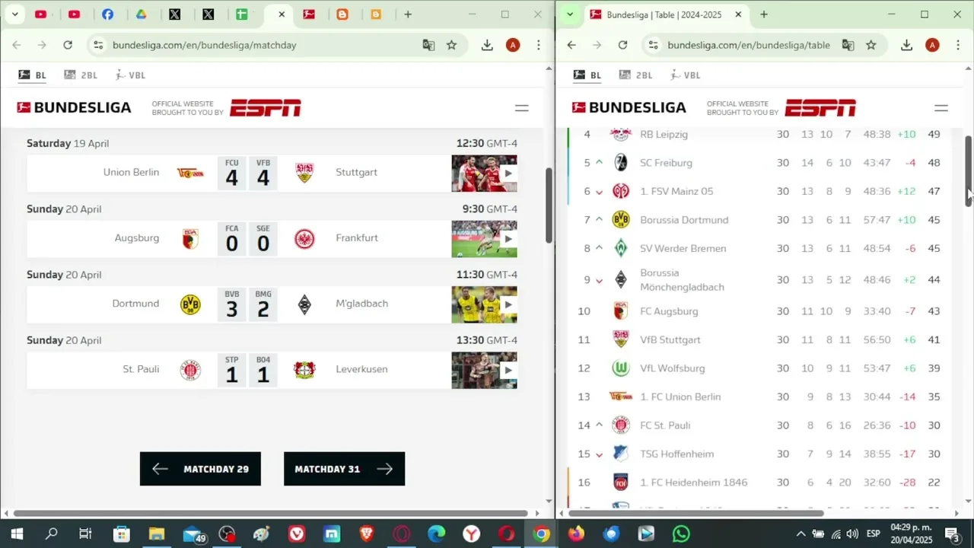This screenshot has width=974, height=548.
Task: Open Firefox from the taskbar
Action: pos(576,534)
